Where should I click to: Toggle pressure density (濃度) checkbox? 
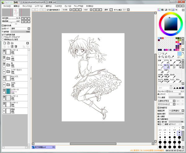(163, 124)
